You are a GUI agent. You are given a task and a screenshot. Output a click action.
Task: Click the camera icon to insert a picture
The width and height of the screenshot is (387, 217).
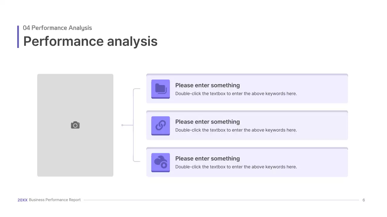(75, 125)
